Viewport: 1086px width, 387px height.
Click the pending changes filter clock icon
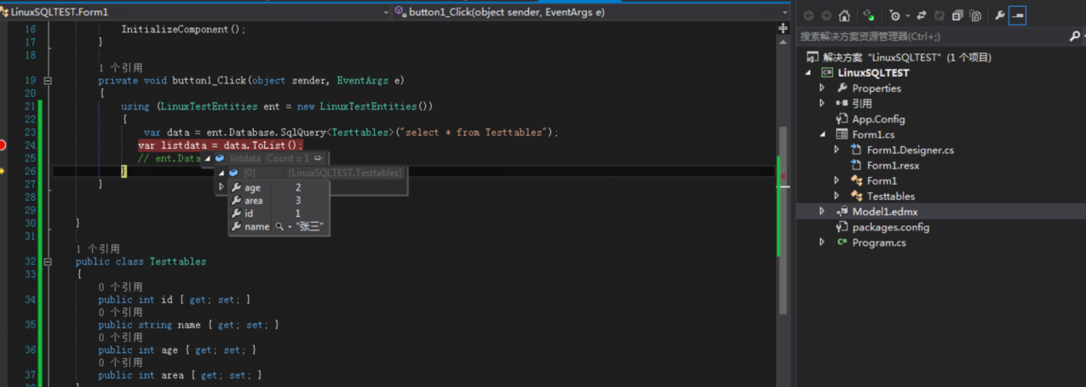894,15
